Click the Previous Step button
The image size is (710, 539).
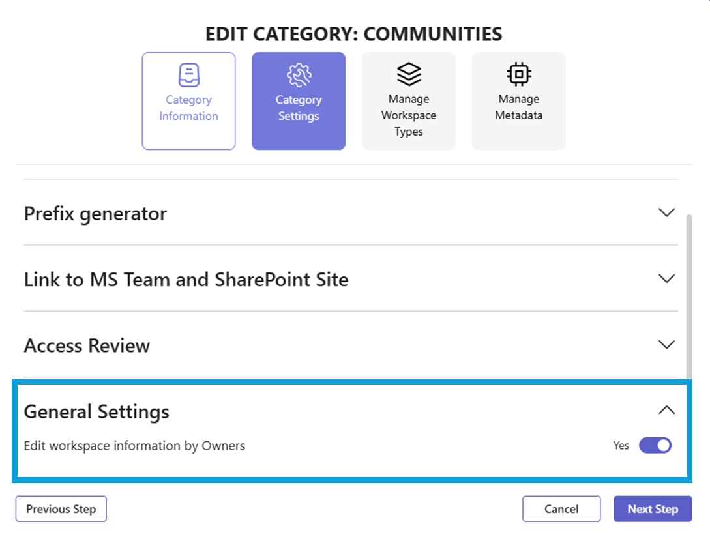[61, 508]
